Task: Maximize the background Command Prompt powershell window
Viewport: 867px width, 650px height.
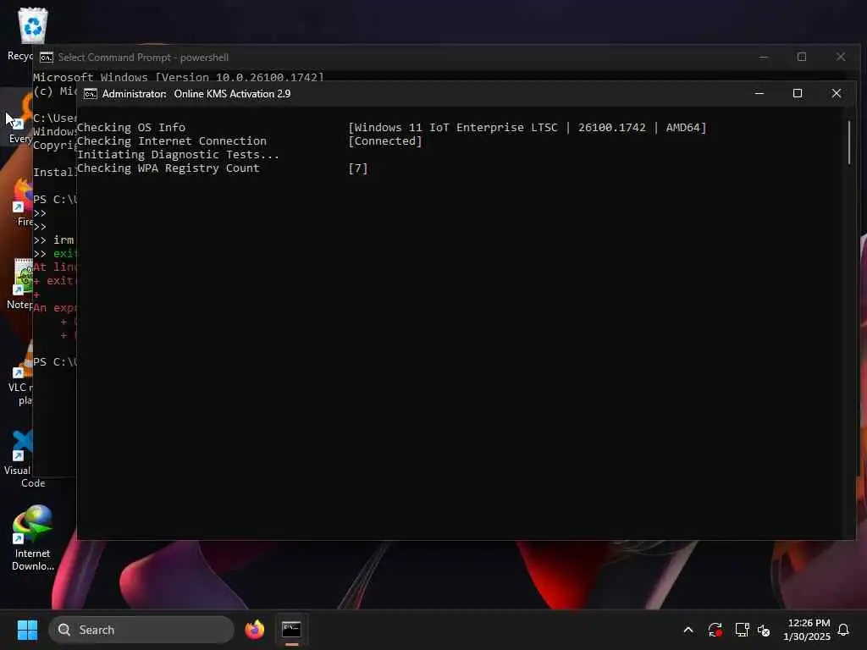Action: [802, 57]
